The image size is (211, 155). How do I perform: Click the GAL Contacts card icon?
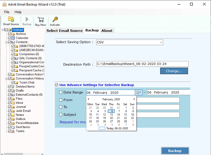(16, 58)
